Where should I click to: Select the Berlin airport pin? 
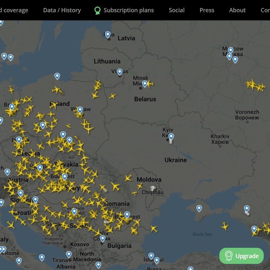pyautogui.click(x=12, y=107)
